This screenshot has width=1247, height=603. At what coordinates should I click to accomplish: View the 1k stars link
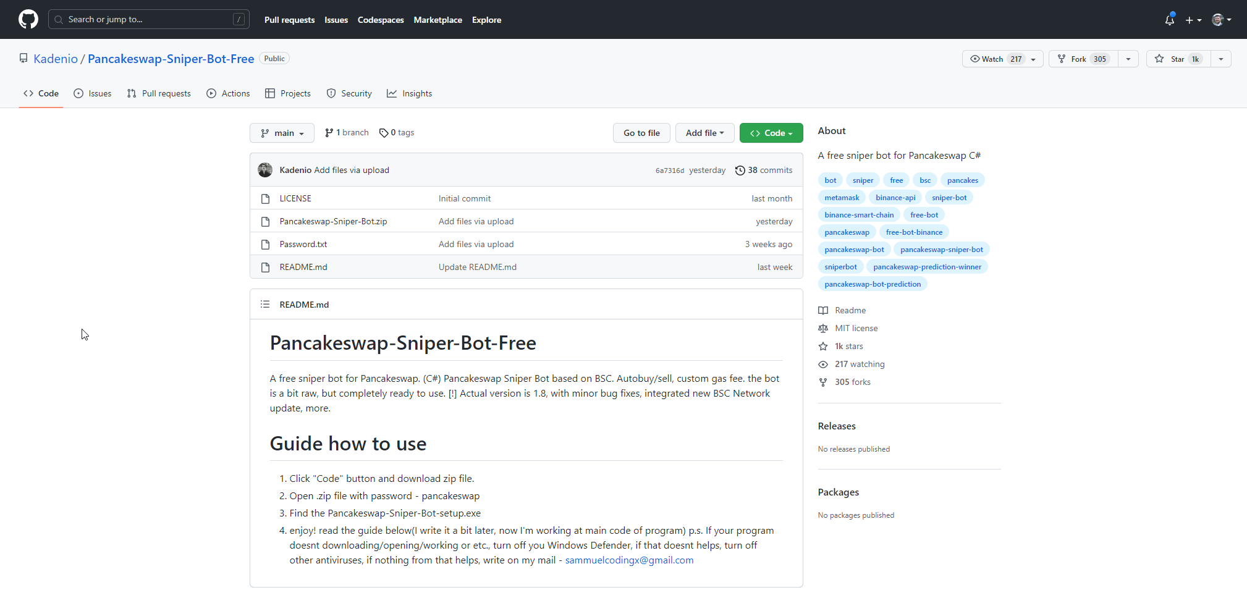[841, 346]
